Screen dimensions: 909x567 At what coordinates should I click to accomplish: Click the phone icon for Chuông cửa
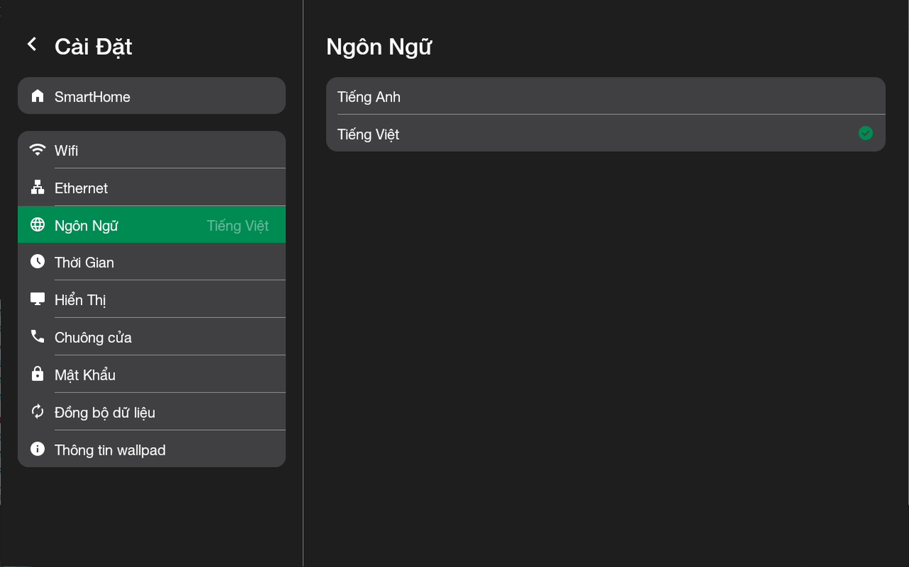click(38, 336)
